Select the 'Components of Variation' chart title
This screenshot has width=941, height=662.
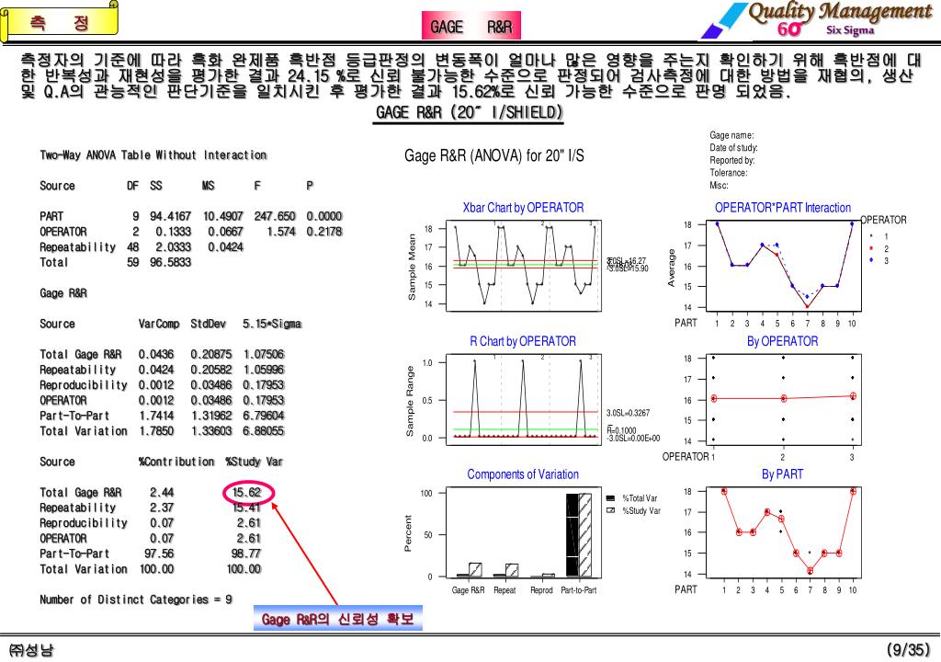point(523,474)
